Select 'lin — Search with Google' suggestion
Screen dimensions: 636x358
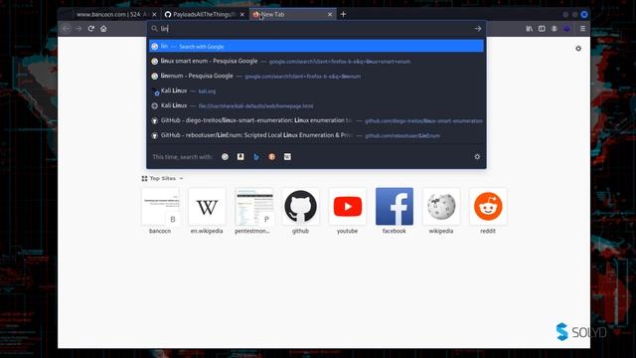tap(316, 47)
